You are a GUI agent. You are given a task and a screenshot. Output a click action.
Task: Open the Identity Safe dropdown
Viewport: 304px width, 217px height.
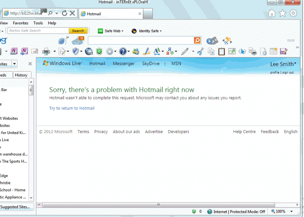click(147, 31)
